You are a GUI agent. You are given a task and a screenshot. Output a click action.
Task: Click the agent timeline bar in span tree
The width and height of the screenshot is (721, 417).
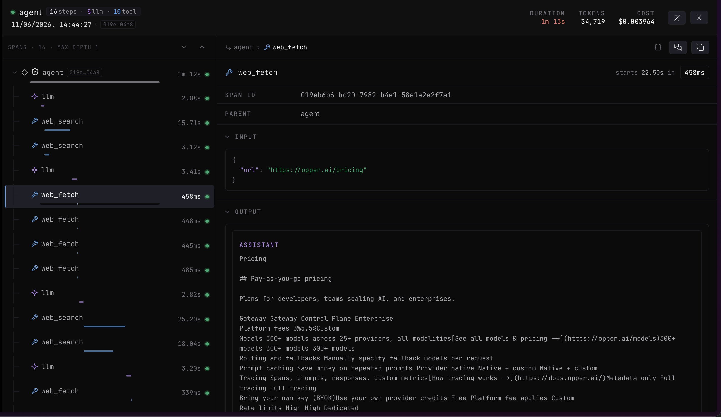click(x=95, y=82)
